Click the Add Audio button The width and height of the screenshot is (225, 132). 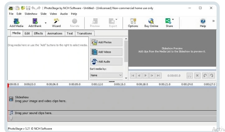tap(106, 62)
